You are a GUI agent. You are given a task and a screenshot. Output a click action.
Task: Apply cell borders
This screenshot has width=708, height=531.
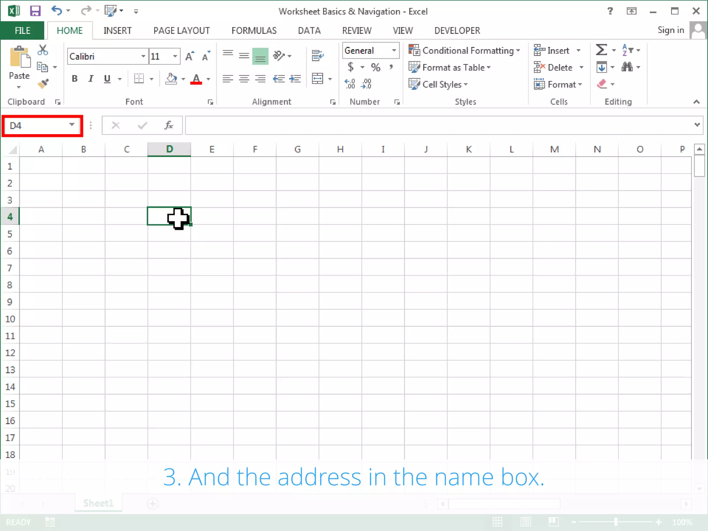pyautogui.click(x=139, y=79)
